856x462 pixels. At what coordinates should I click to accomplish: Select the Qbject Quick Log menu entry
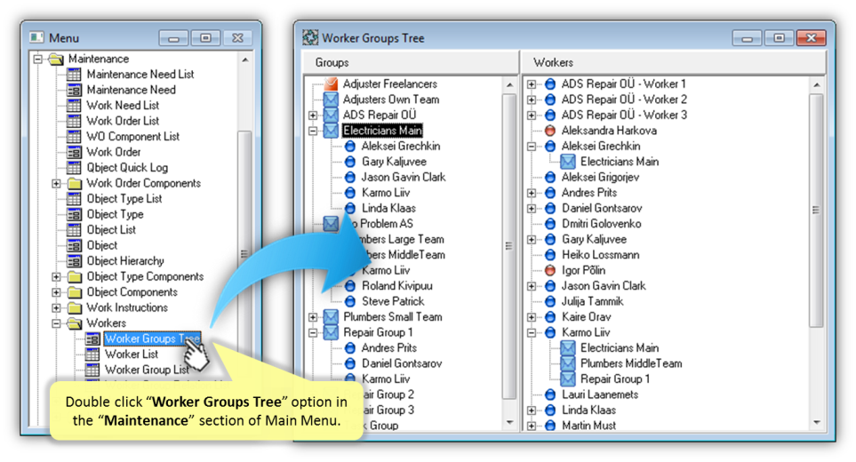[x=126, y=167]
